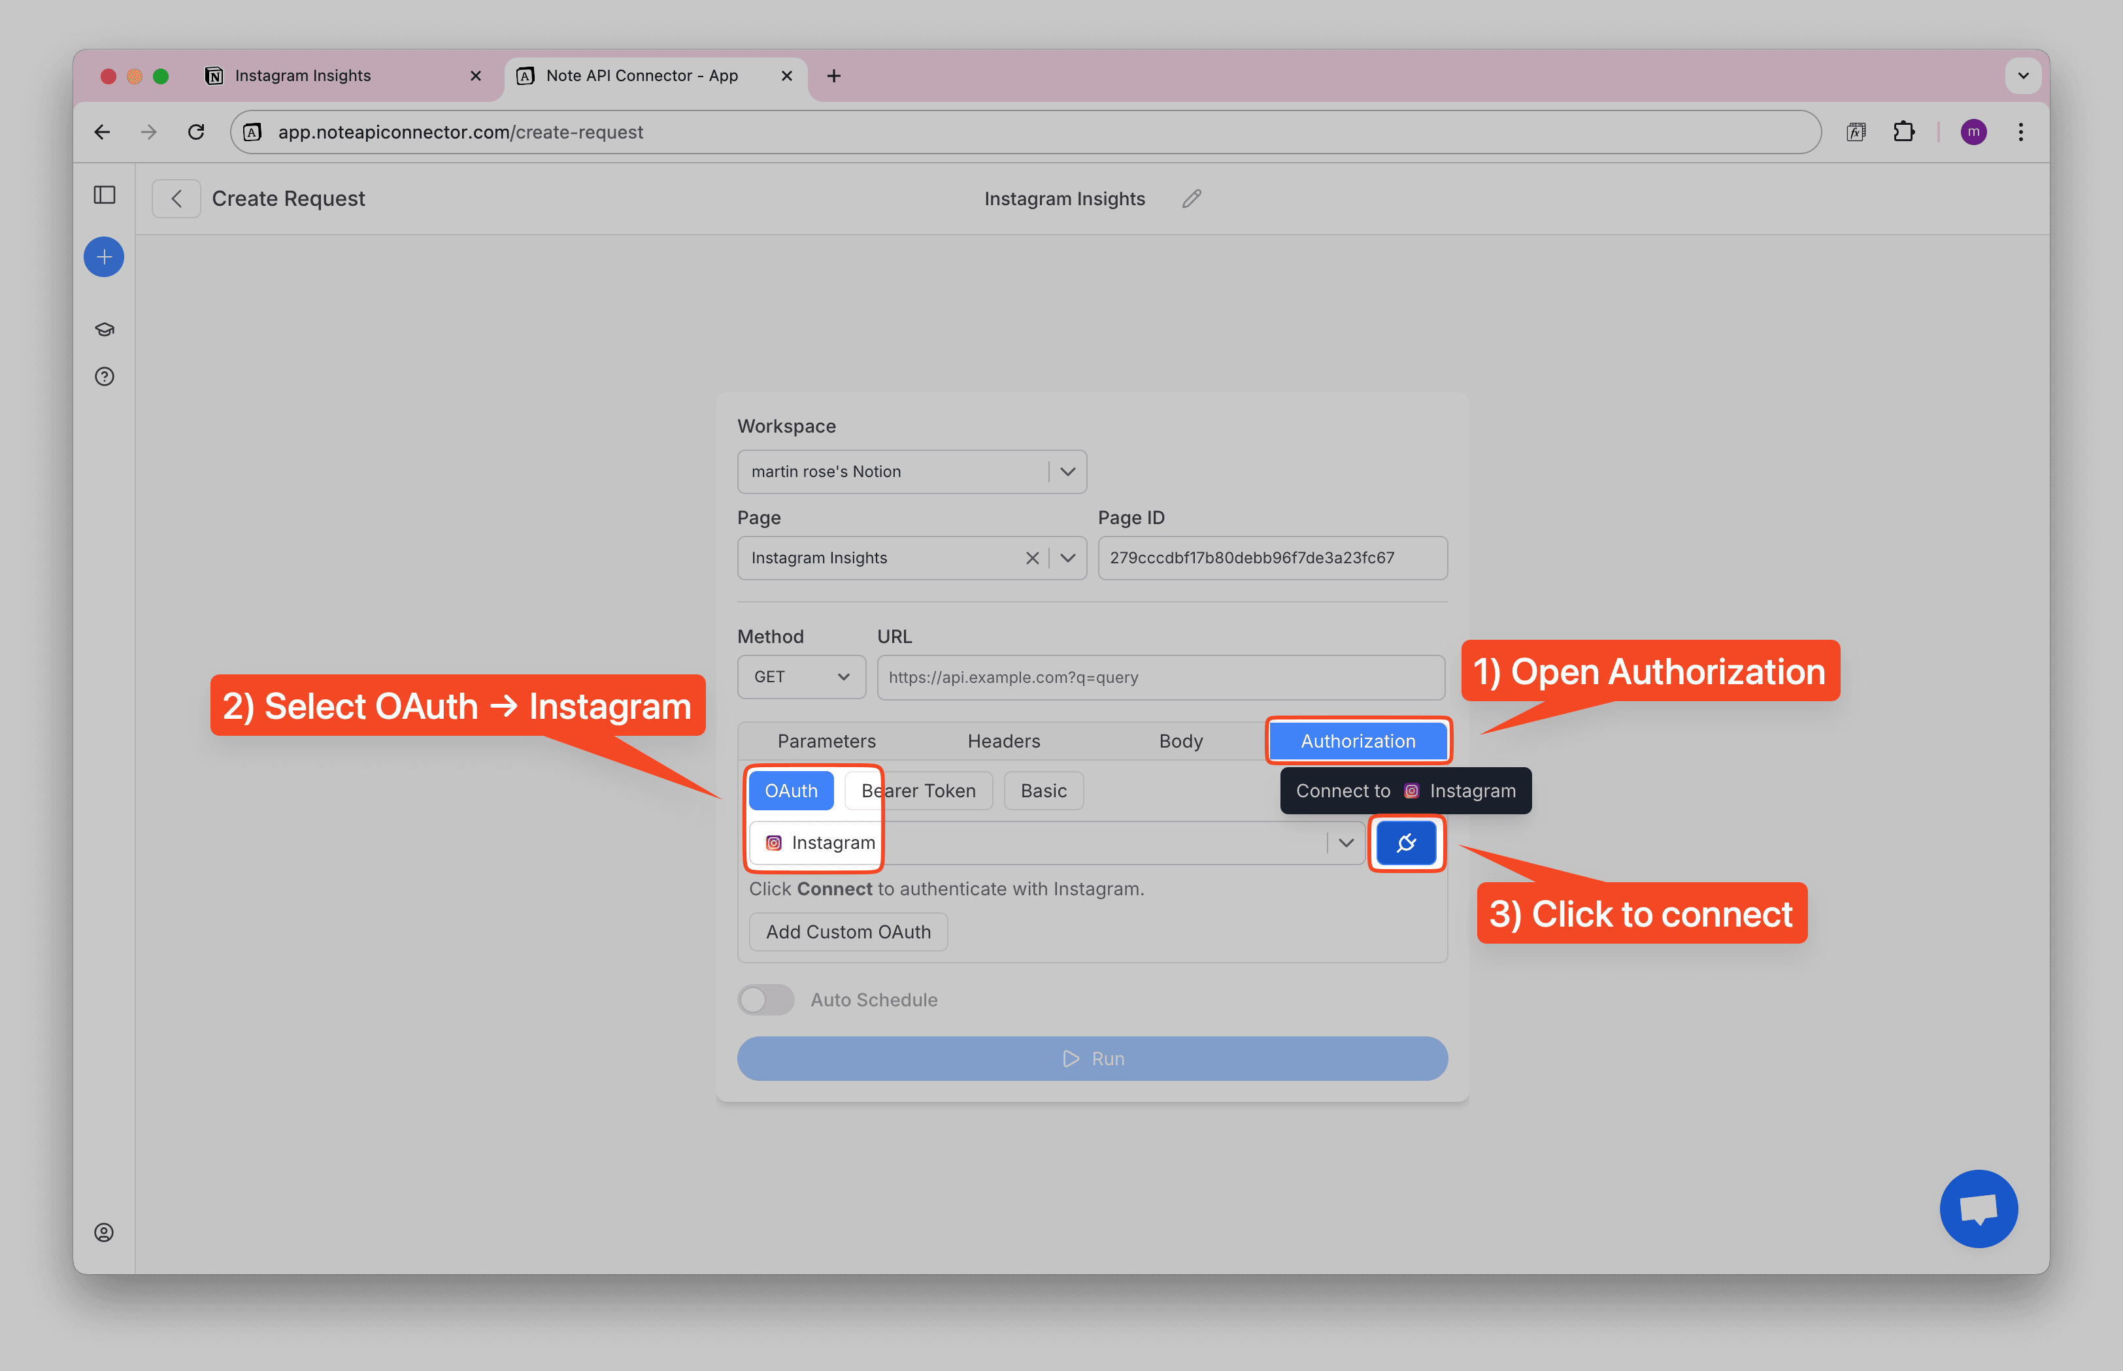2123x1371 pixels.
Task: Expand the tab search dropdown arrow
Action: point(2022,76)
